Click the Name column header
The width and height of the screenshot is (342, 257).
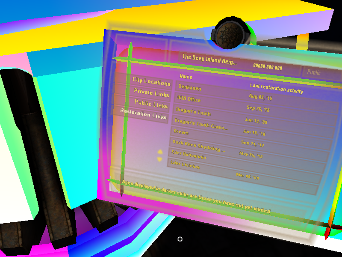[x=186, y=77]
